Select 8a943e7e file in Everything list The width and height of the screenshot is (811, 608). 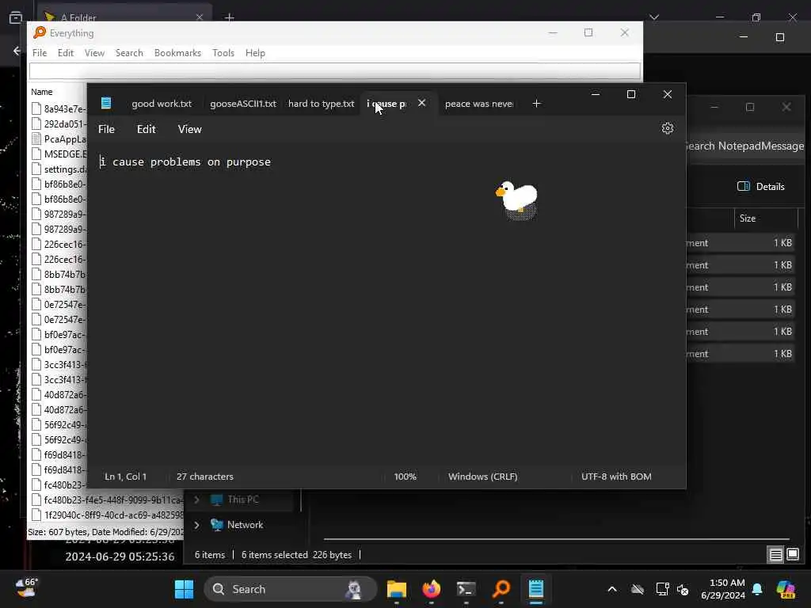click(59, 108)
